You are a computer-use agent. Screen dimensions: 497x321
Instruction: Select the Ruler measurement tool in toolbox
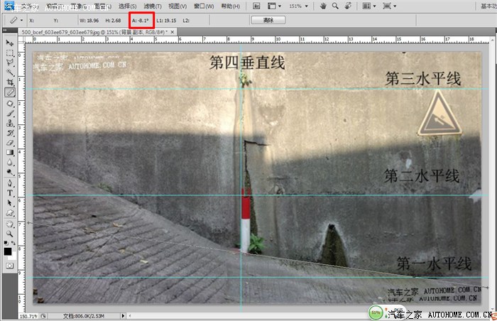10,92
